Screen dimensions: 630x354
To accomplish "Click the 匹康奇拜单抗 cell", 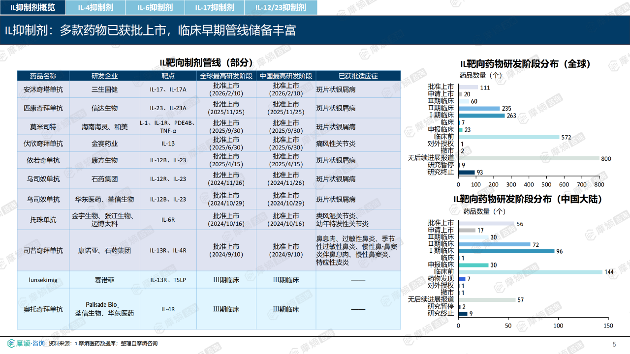I will point(43,108).
